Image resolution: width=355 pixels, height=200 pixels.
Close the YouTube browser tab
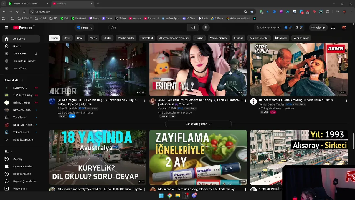pos(91,4)
